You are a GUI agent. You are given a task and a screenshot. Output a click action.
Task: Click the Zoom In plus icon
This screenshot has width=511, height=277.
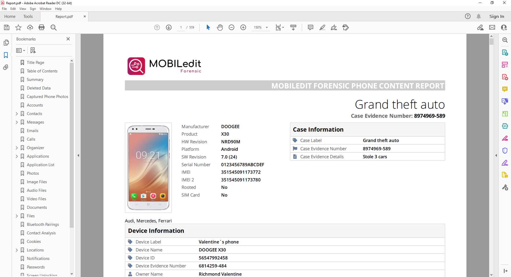point(243,27)
